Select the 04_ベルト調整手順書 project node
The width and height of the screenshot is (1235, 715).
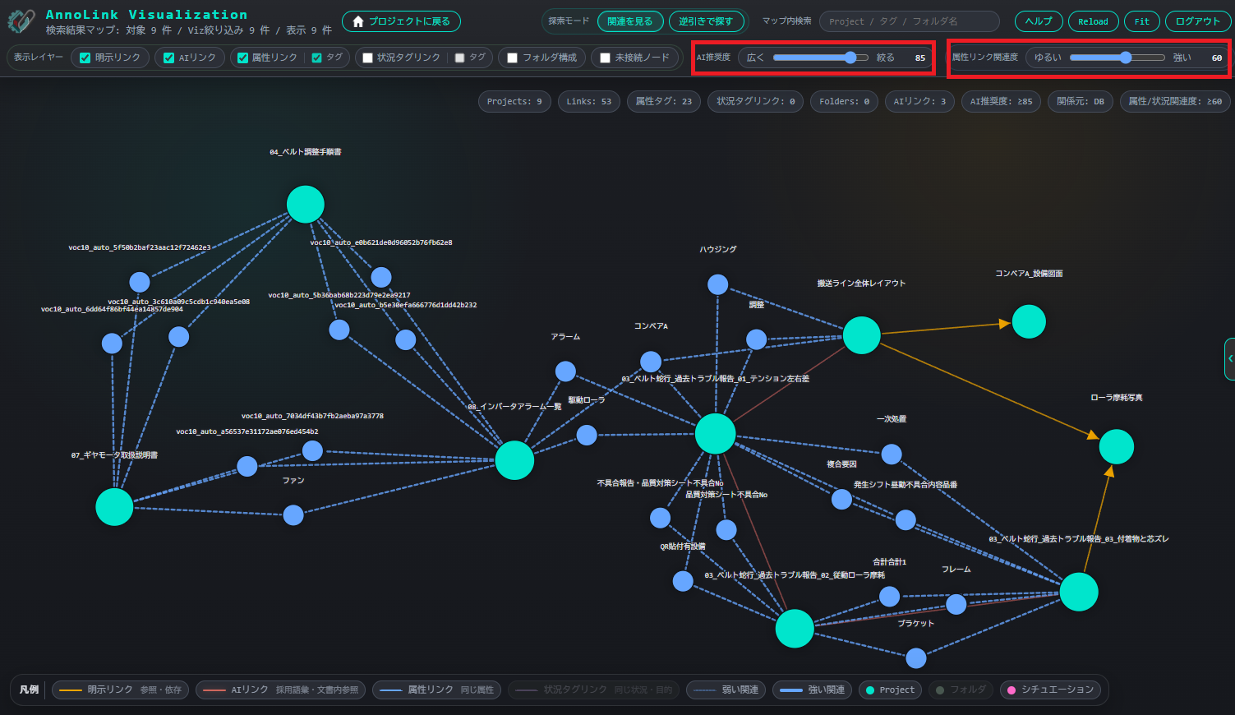tap(306, 205)
